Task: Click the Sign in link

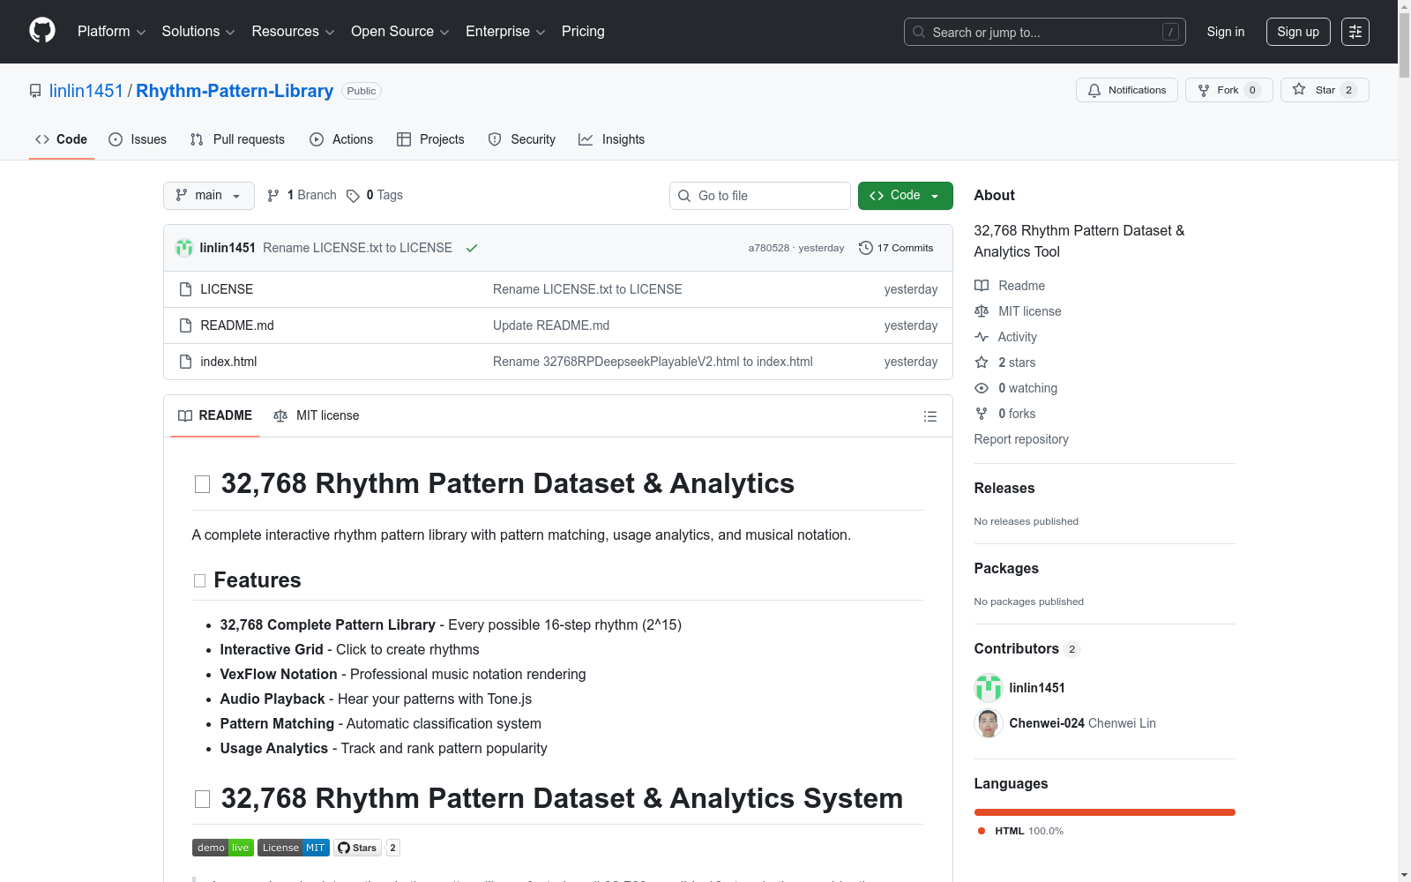Action: [1226, 32]
